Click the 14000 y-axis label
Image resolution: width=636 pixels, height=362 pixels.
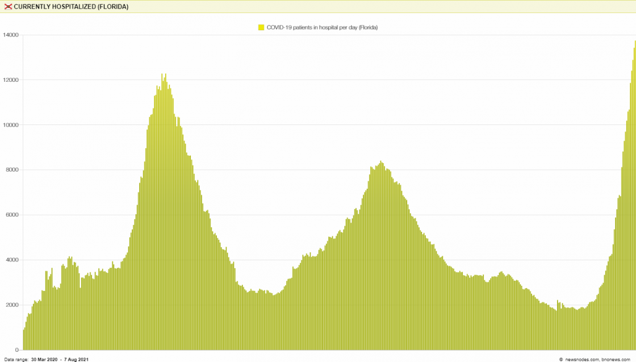[x=11, y=35]
